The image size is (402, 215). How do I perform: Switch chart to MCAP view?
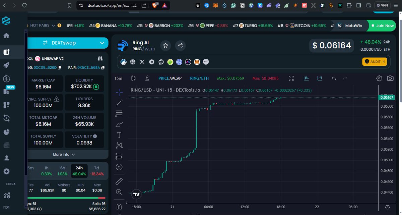(x=176, y=78)
